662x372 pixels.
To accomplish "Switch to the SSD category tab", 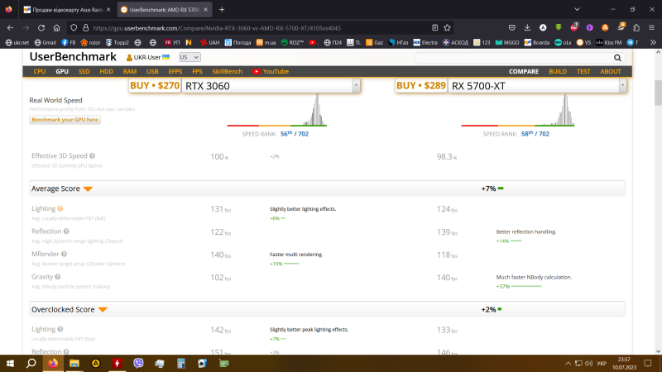I will (84, 72).
